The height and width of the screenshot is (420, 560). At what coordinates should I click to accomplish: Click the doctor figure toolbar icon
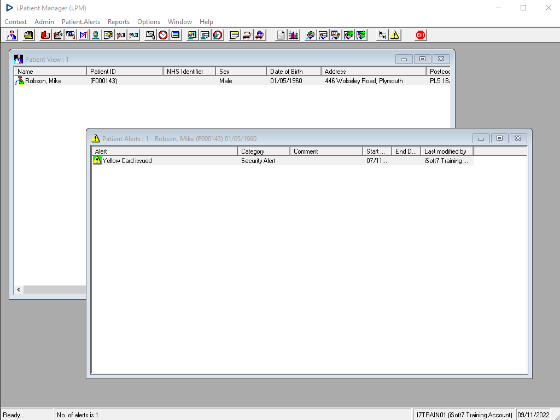coord(12,35)
